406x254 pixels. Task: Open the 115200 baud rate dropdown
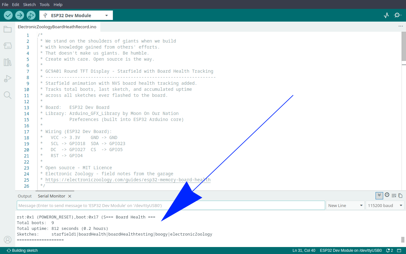pos(385,205)
